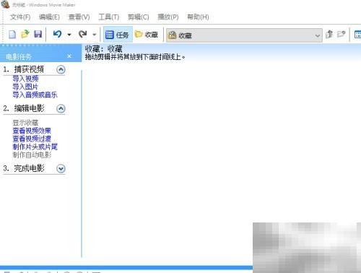Image resolution: width=361 pixels, height=273 pixels.
Task: Toggle the 收藏 collections pane button
Action: 147,35
